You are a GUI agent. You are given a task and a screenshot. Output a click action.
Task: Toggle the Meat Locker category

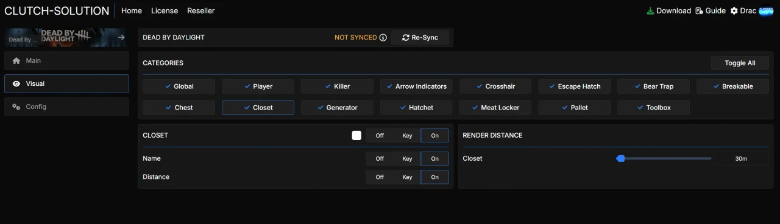pyautogui.click(x=495, y=108)
